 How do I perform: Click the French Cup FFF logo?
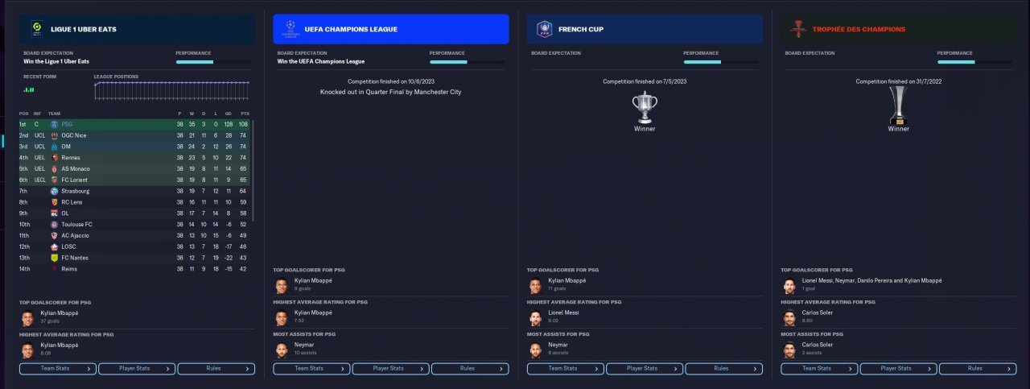pyautogui.click(x=544, y=29)
